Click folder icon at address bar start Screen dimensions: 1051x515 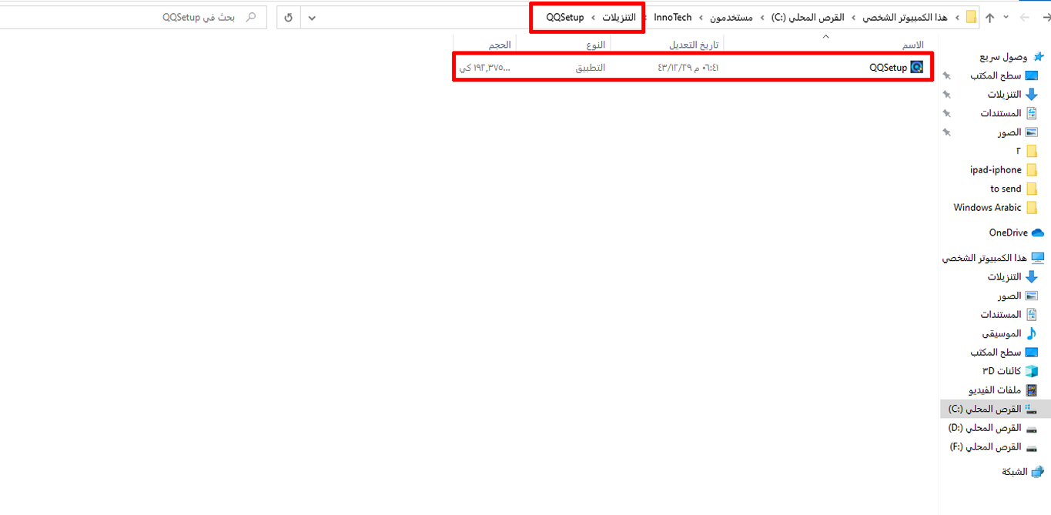pyautogui.click(x=971, y=17)
